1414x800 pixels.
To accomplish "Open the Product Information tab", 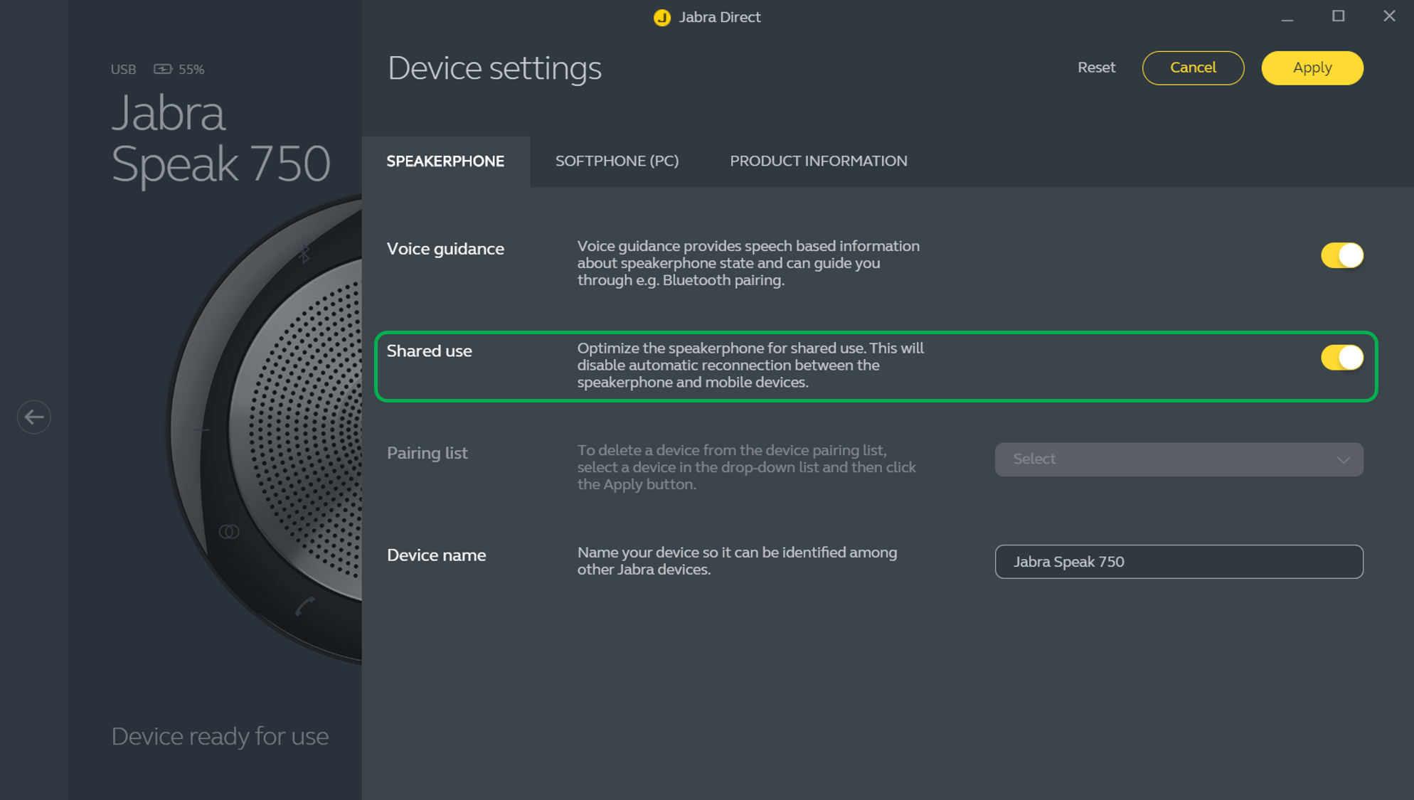I will pos(818,161).
